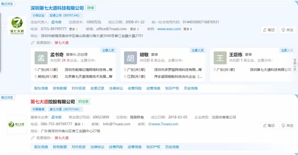Click the 赴港上市 (00797.HK) tag
The height and width of the screenshot is (155, 298).
64,15
